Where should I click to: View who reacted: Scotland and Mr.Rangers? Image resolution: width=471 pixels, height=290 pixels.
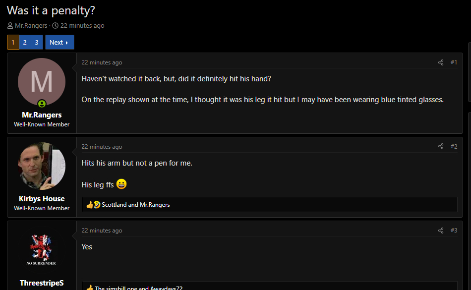click(136, 205)
